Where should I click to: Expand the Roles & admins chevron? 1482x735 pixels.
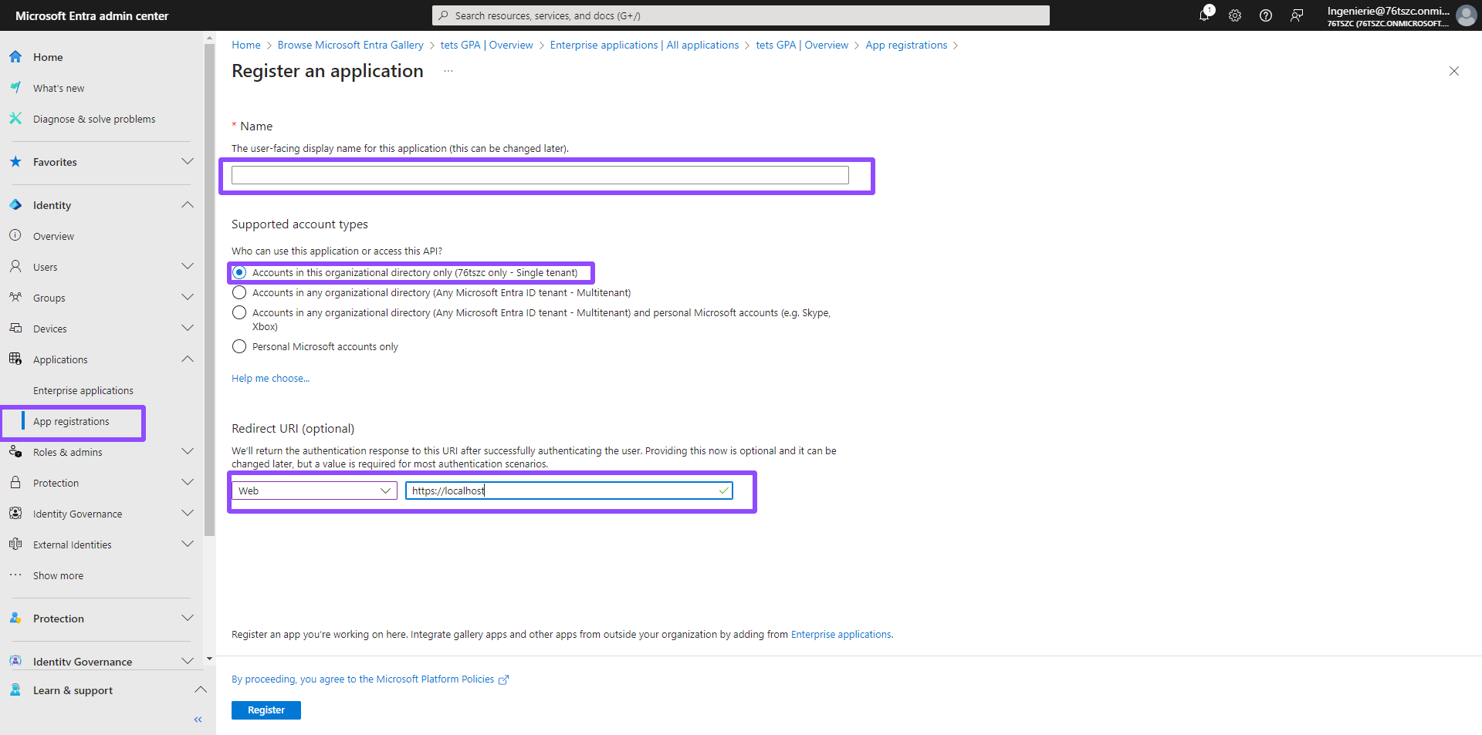(188, 451)
